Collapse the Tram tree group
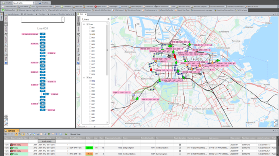 point(87,24)
